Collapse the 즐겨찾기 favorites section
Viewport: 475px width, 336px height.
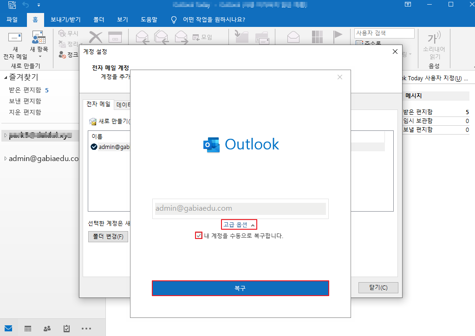[5, 78]
